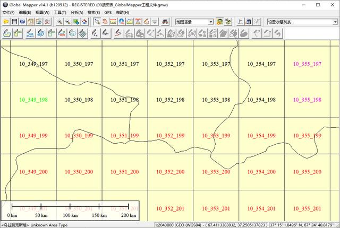The height and width of the screenshot is (228, 340).
Task: Click red tile label 10_355_201
Action: coord(307,208)
